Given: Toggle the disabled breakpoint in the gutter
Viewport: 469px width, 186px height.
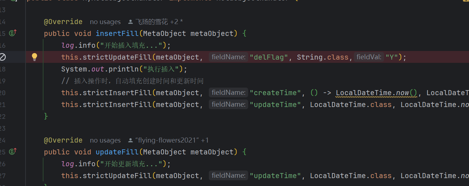Looking at the screenshot, I should [3, 57].
